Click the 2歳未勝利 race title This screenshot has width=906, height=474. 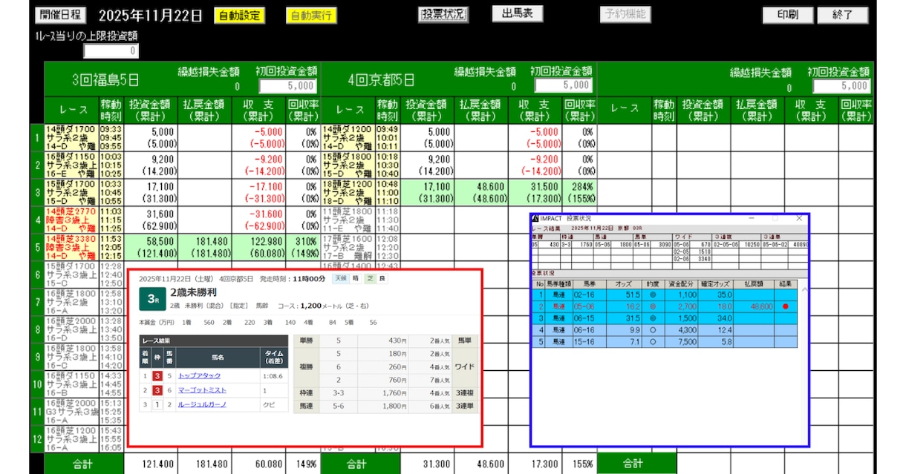pyautogui.click(x=195, y=292)
